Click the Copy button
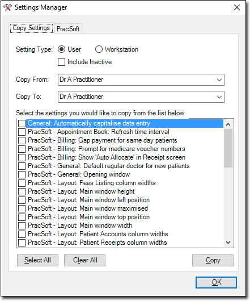The height and width of the screenshot is (301, 250). coord(213,260)
